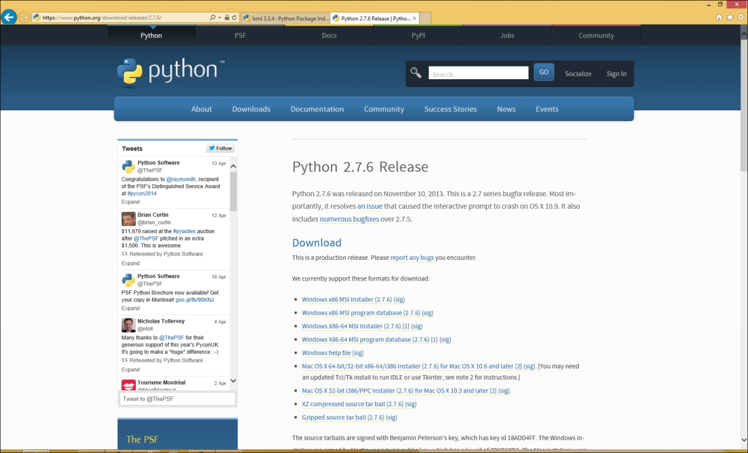This screenshot has height=453, width=748.
Task: Download Windows x86 MSI Installer (2.7.6)
Action: tap(347, 300)
